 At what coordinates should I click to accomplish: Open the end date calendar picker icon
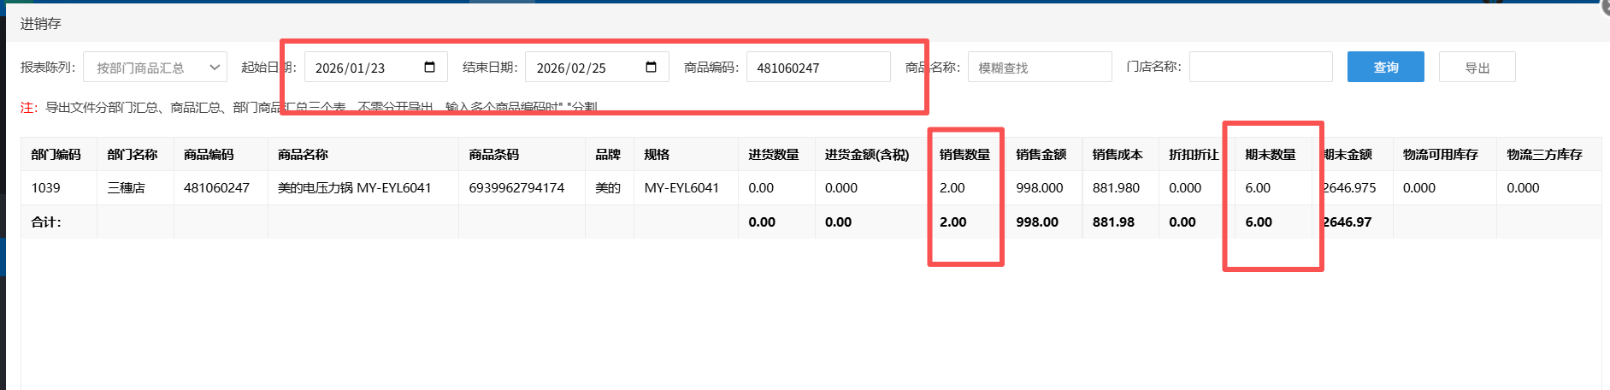(651, 68)
